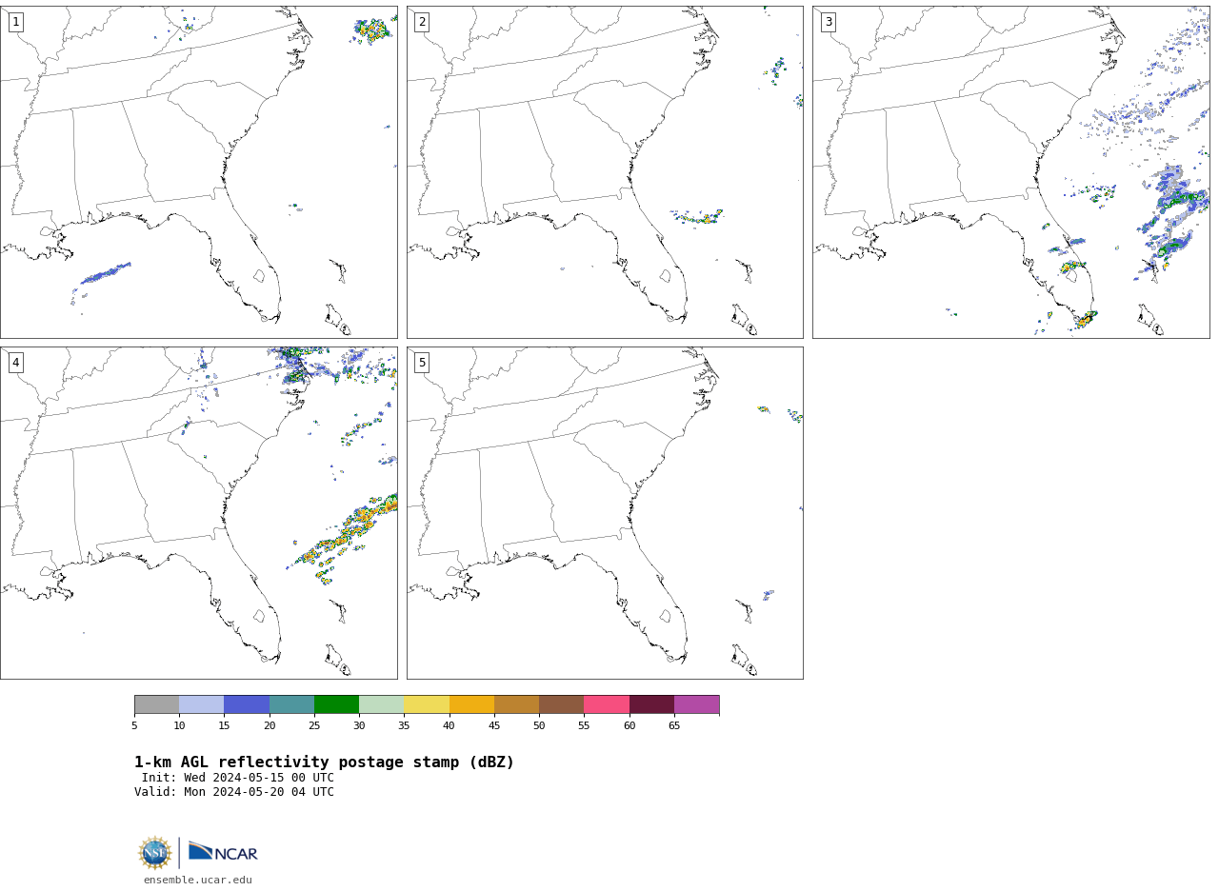1219x891 pixels.
Task: Click the dark green 25-30 dBZ swatch
Action: [336, 704]
